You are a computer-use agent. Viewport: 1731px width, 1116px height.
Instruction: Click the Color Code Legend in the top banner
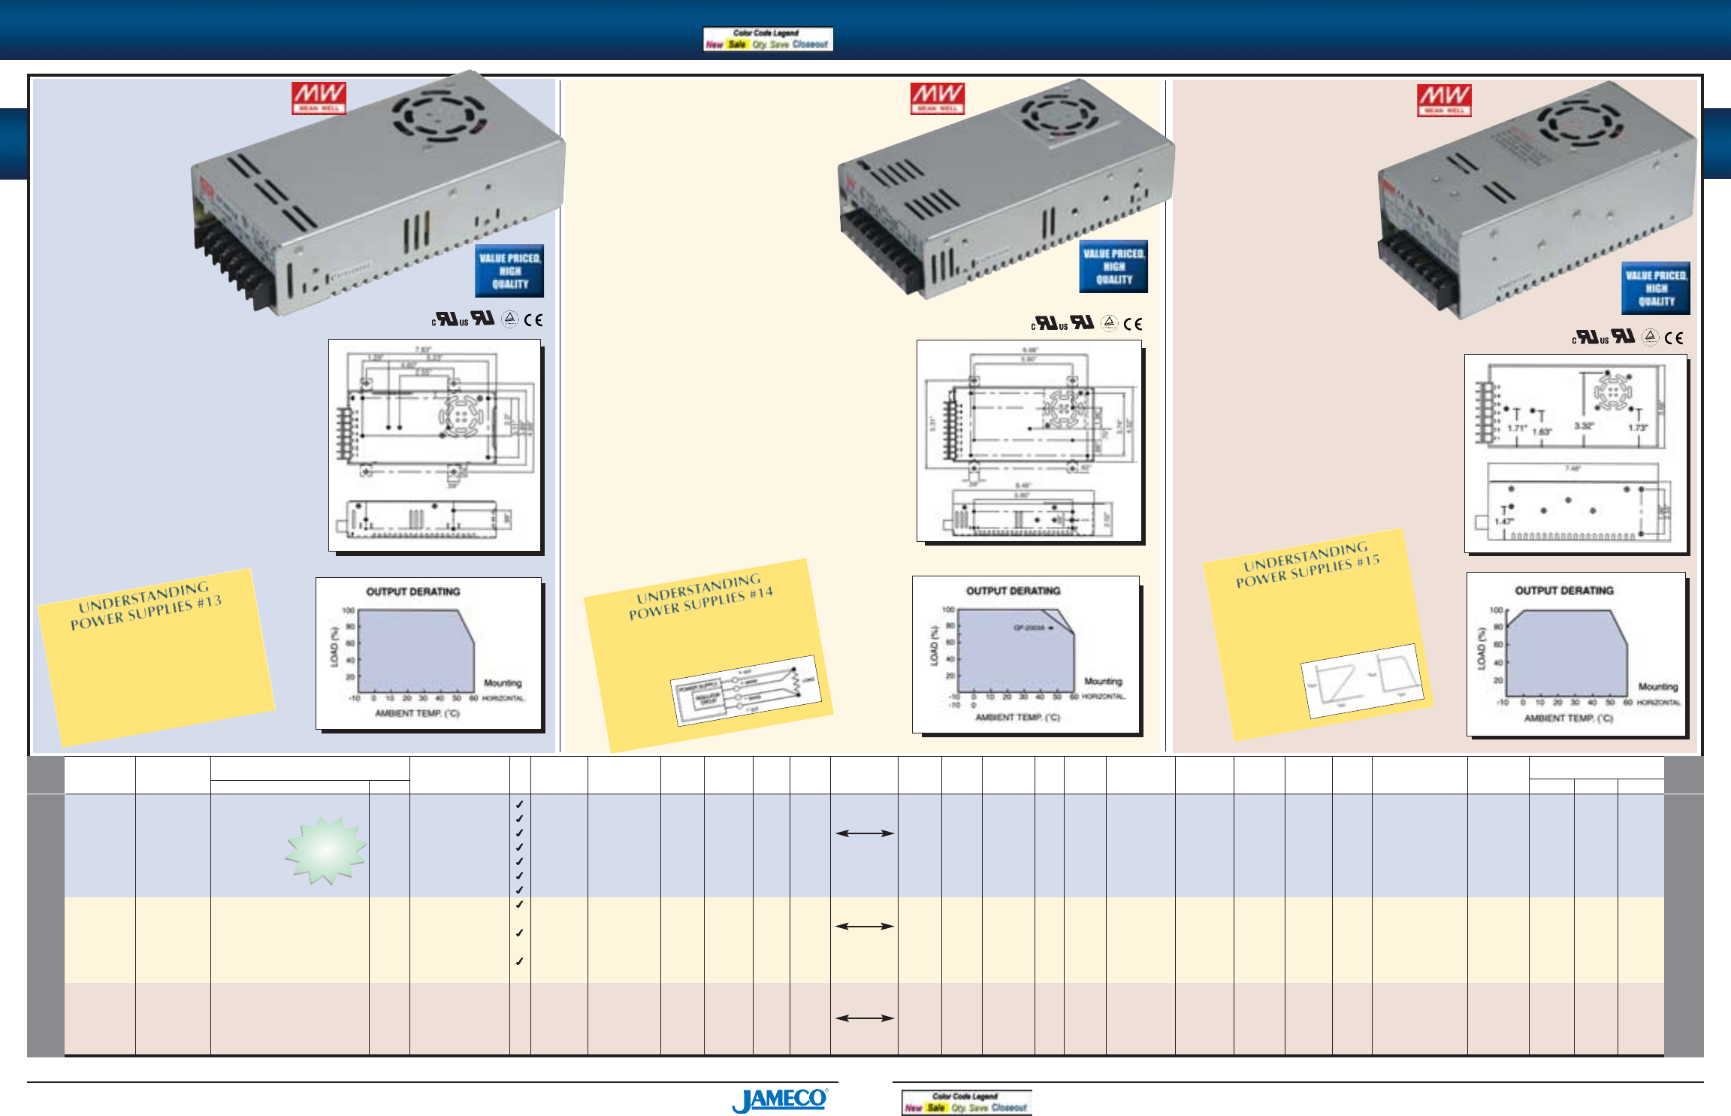click(x=768, y=39)
